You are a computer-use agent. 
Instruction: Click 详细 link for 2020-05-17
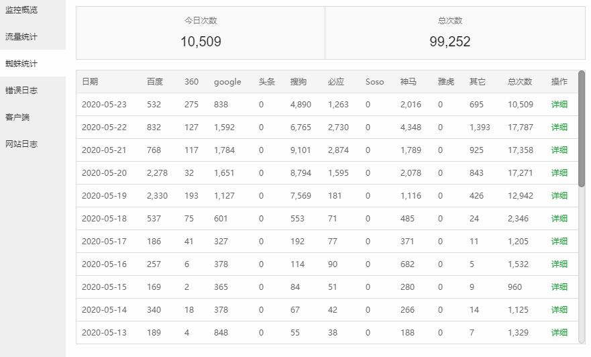[559, 242]
